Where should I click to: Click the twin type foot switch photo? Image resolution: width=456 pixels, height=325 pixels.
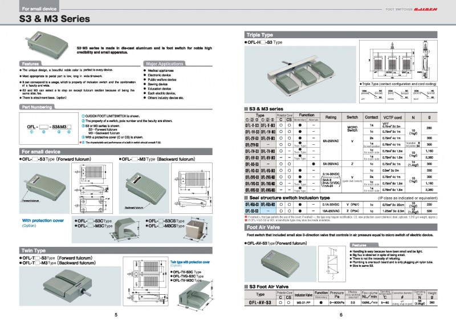(x=70, y=286)
